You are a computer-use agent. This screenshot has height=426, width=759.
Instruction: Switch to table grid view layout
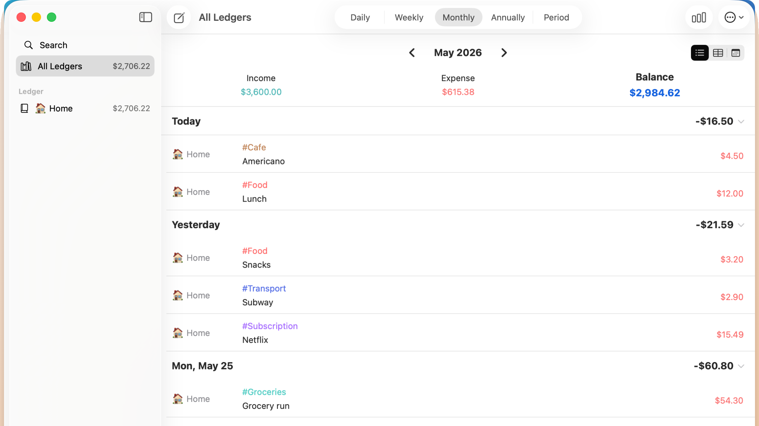tap(718, 53)
